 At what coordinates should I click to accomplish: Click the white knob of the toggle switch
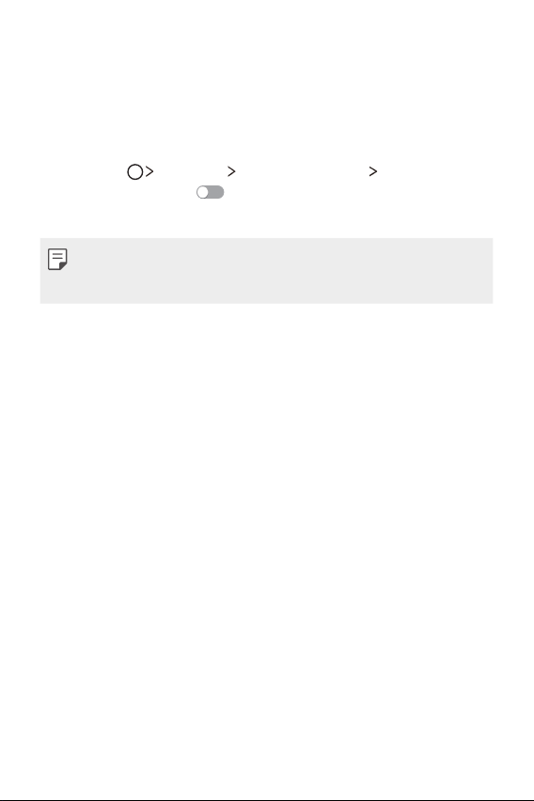click(203, 192)
